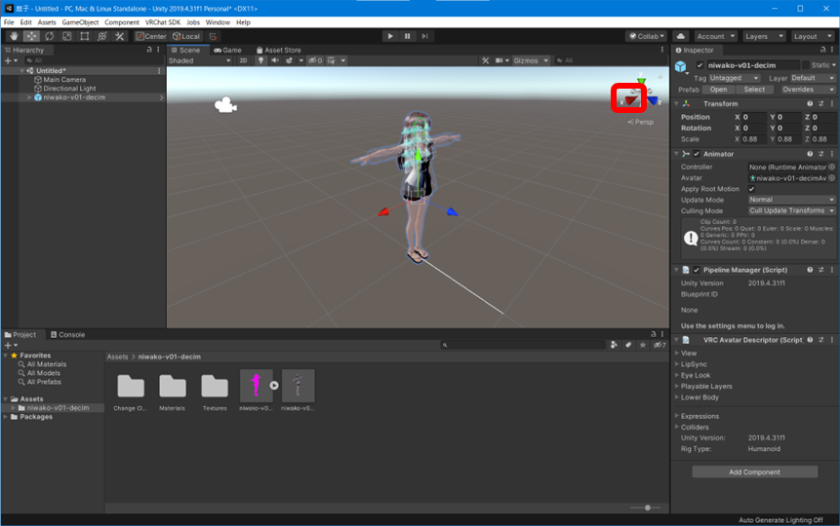Screen dimensions: 840x526
Task: Toggle the Static checkbox
Action: pyautogui.click(x=805, y=65)
